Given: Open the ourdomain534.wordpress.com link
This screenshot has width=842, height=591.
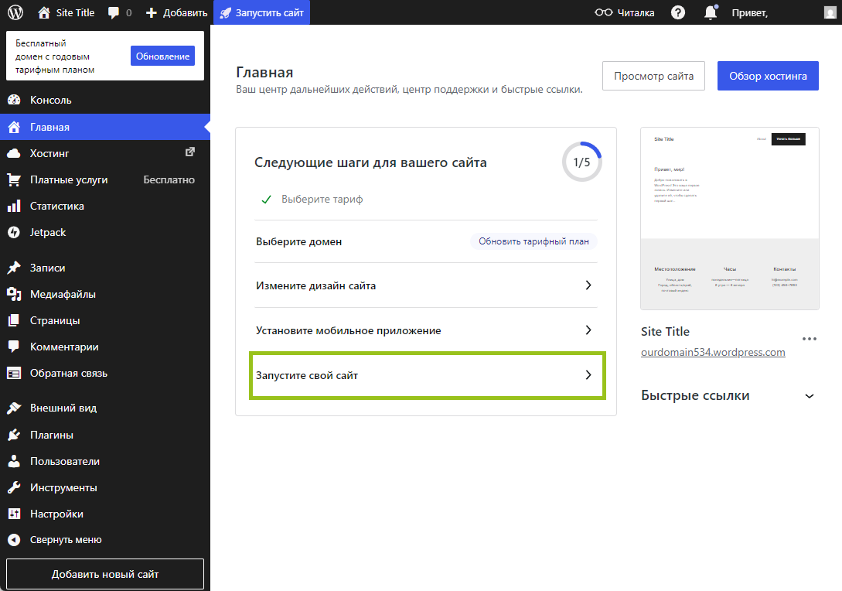Looking at the screenshot, I should click(713, 352).
